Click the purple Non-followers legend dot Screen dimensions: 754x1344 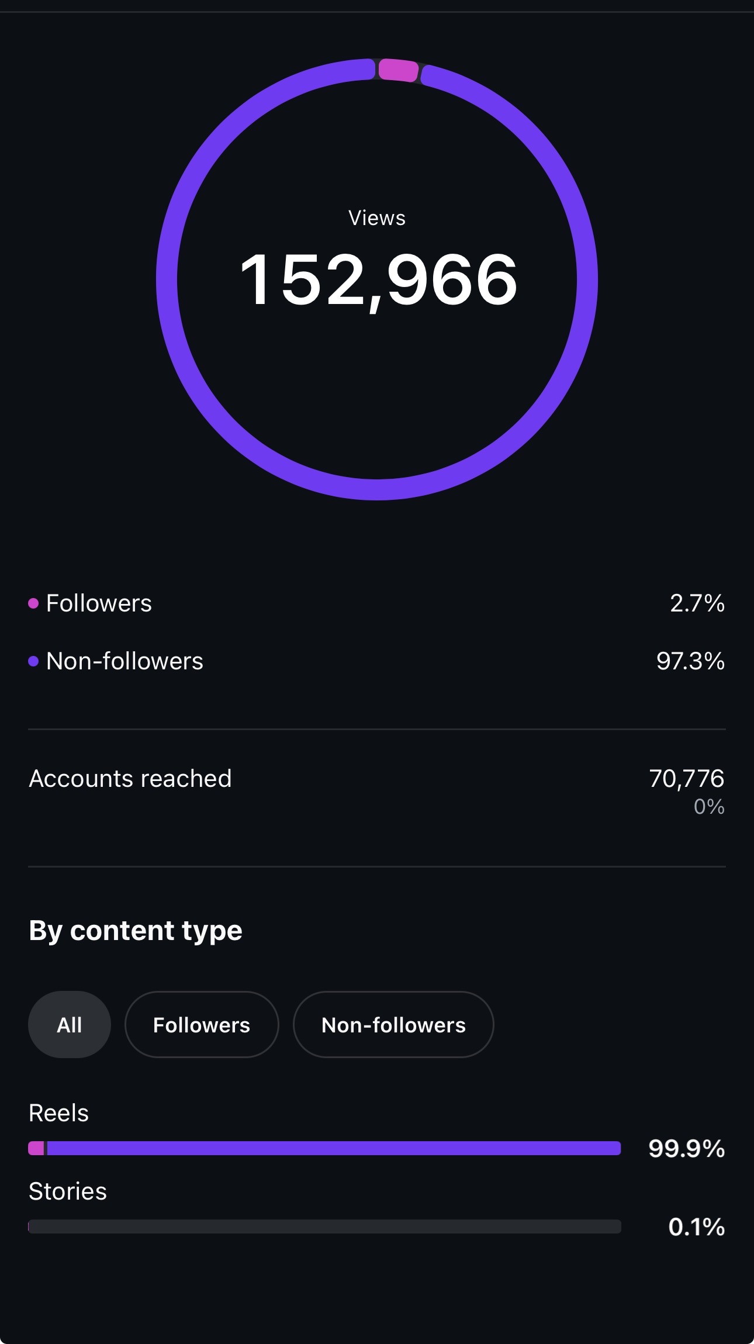[33, 661]
